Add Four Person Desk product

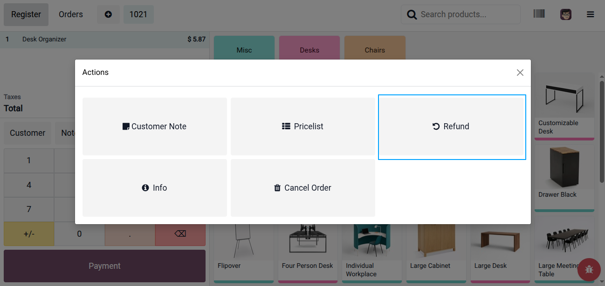tap(308, 253)
